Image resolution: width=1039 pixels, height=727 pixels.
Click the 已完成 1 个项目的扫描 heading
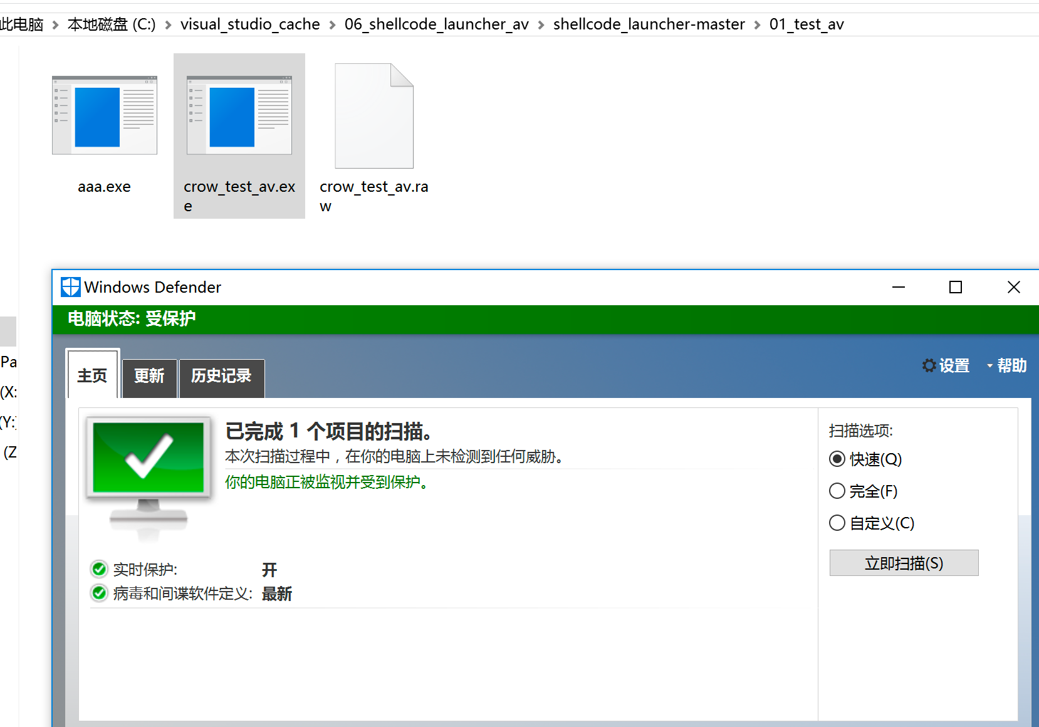point(328,431)
